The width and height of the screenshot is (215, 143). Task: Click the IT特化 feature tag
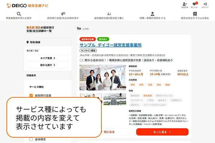click(150, 100)
